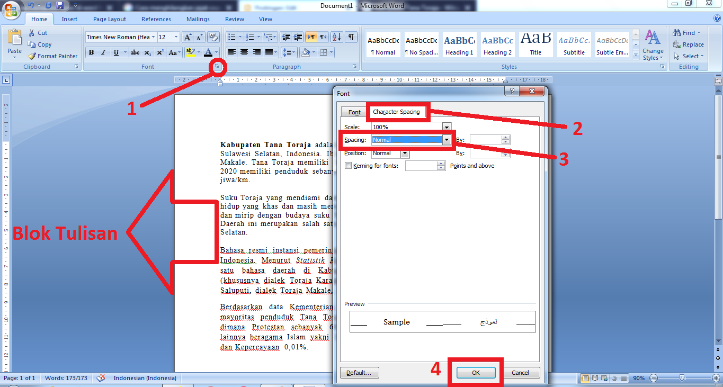This screenshot has width=723, height=387.
Task: Enable Kerning for fonts checkbox
Action: [x=348, y=165]
